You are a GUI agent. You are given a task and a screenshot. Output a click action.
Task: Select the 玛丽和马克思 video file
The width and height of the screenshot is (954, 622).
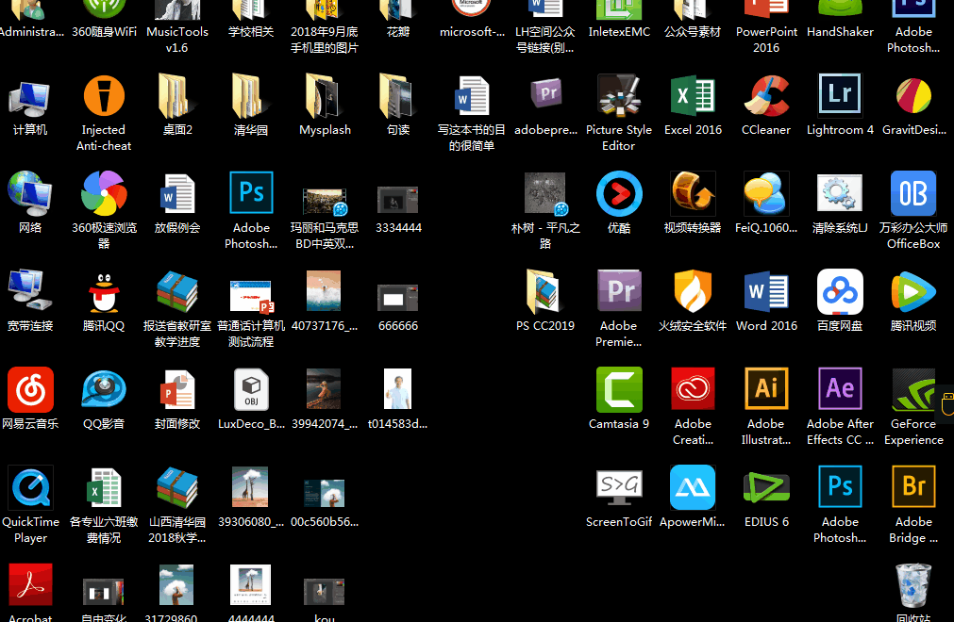[325, 202]
